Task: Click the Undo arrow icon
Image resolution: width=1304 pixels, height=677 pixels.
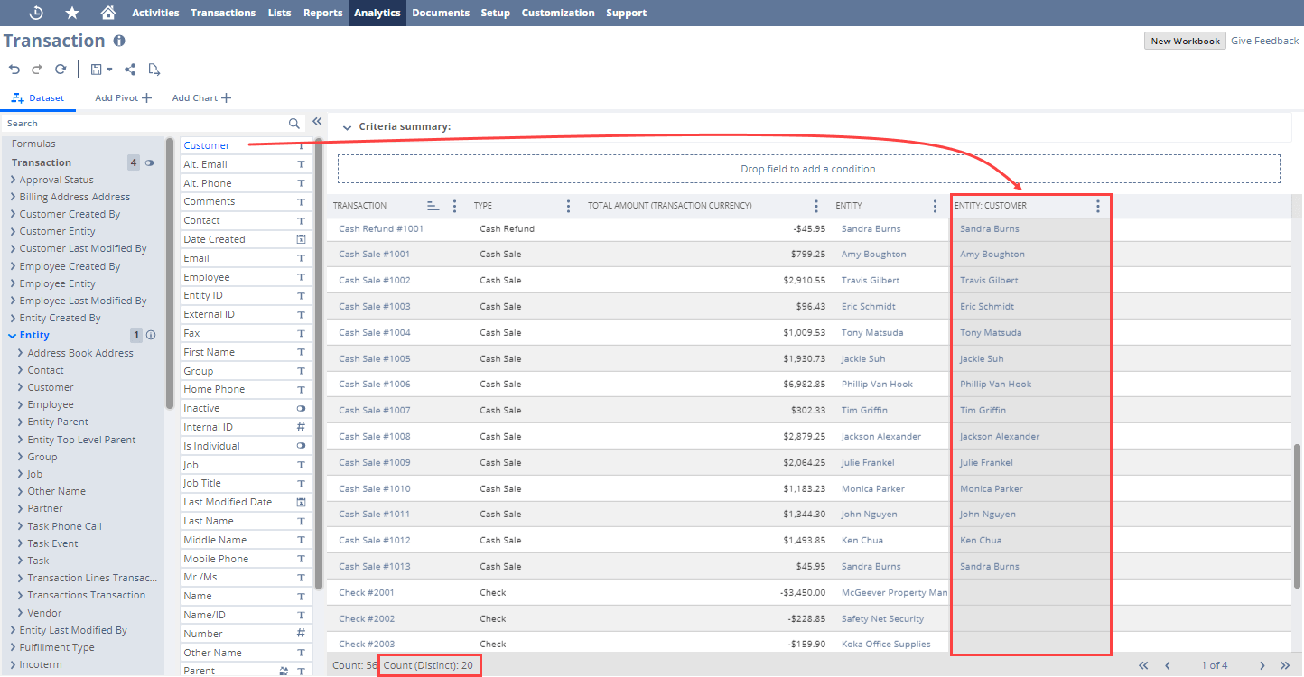Action: click(x=14, y=70)
